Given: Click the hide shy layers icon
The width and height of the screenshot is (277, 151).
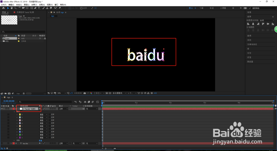Looking at the screenshot, I should pyautogui.click(x=85, y=102).
